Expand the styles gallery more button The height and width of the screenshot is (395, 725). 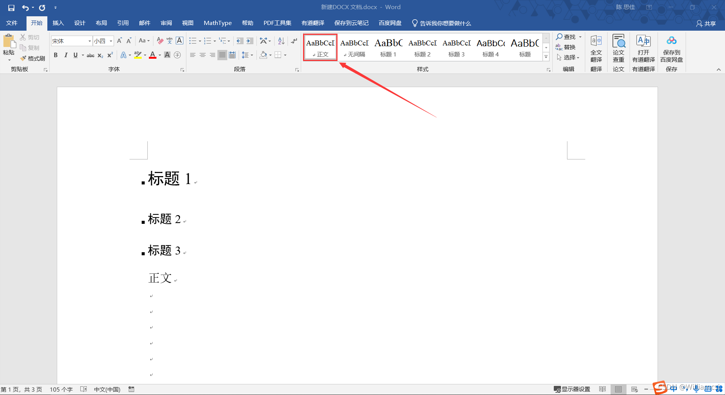546,57
